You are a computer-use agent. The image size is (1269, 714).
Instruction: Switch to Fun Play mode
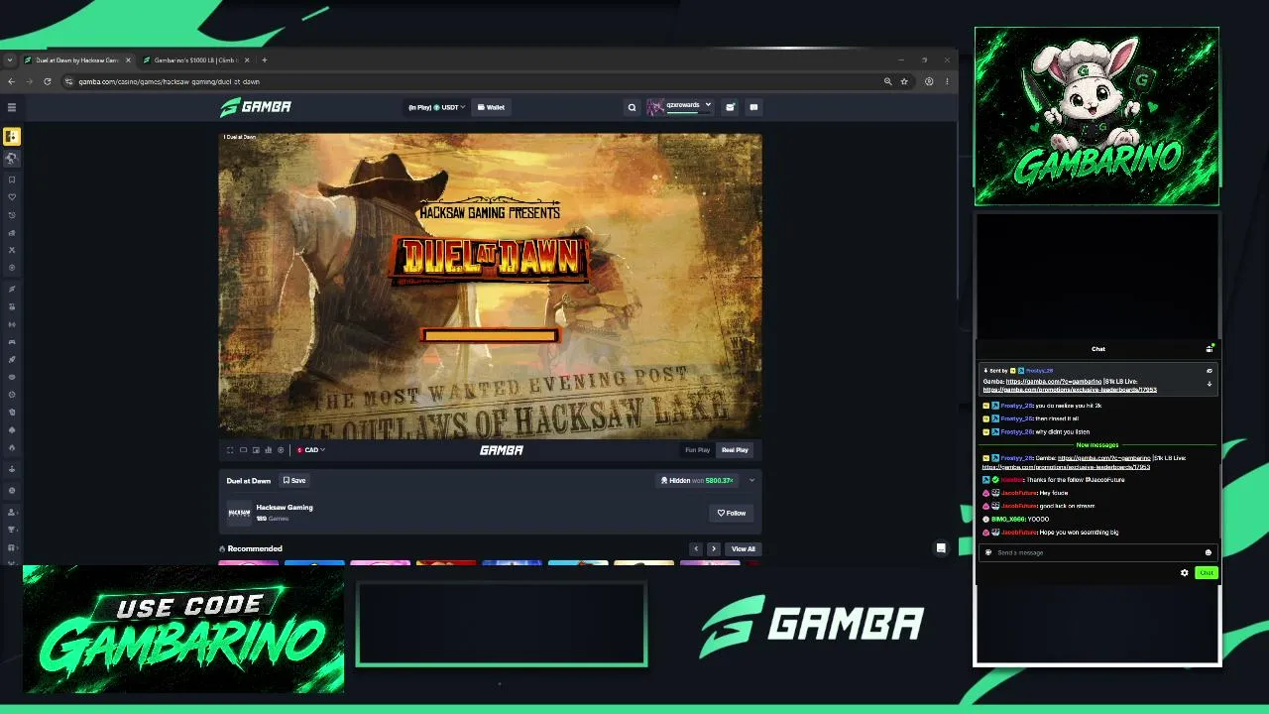697,450
